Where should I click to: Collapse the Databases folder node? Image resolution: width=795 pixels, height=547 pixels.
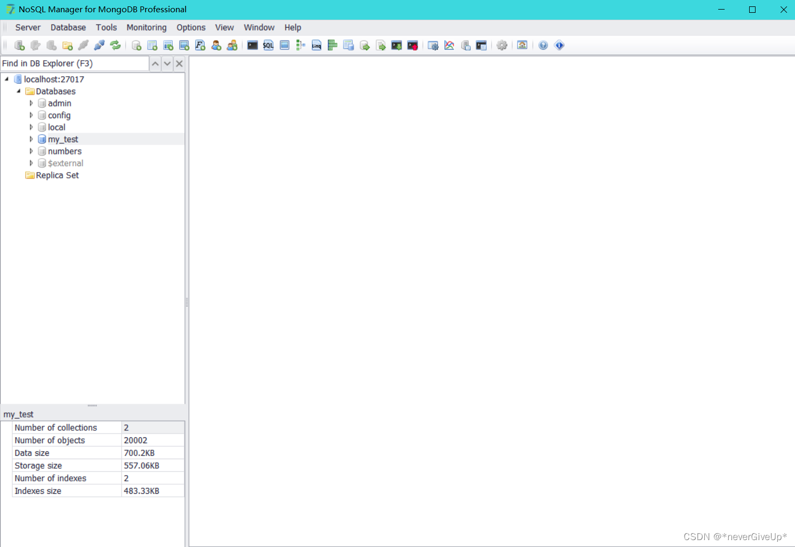[19, 91]
